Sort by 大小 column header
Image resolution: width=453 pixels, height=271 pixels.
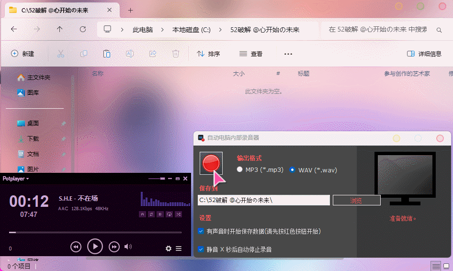[239, 74]
